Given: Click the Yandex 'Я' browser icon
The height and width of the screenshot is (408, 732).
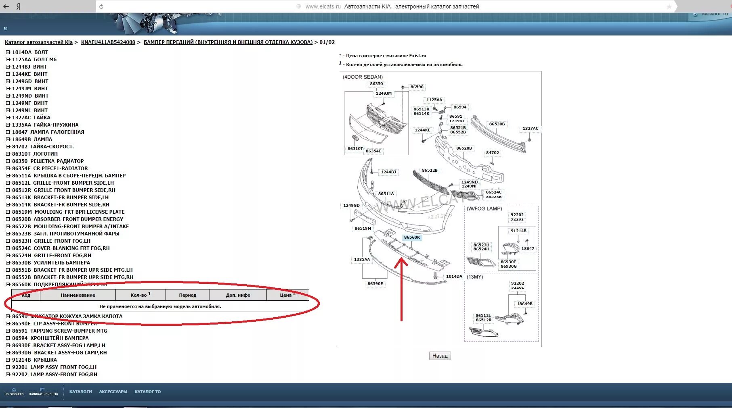Looking at the screenshot, I should [x=18, y=6].
